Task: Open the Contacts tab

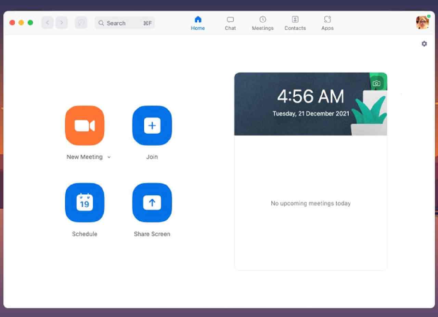Action: [295, 23]
